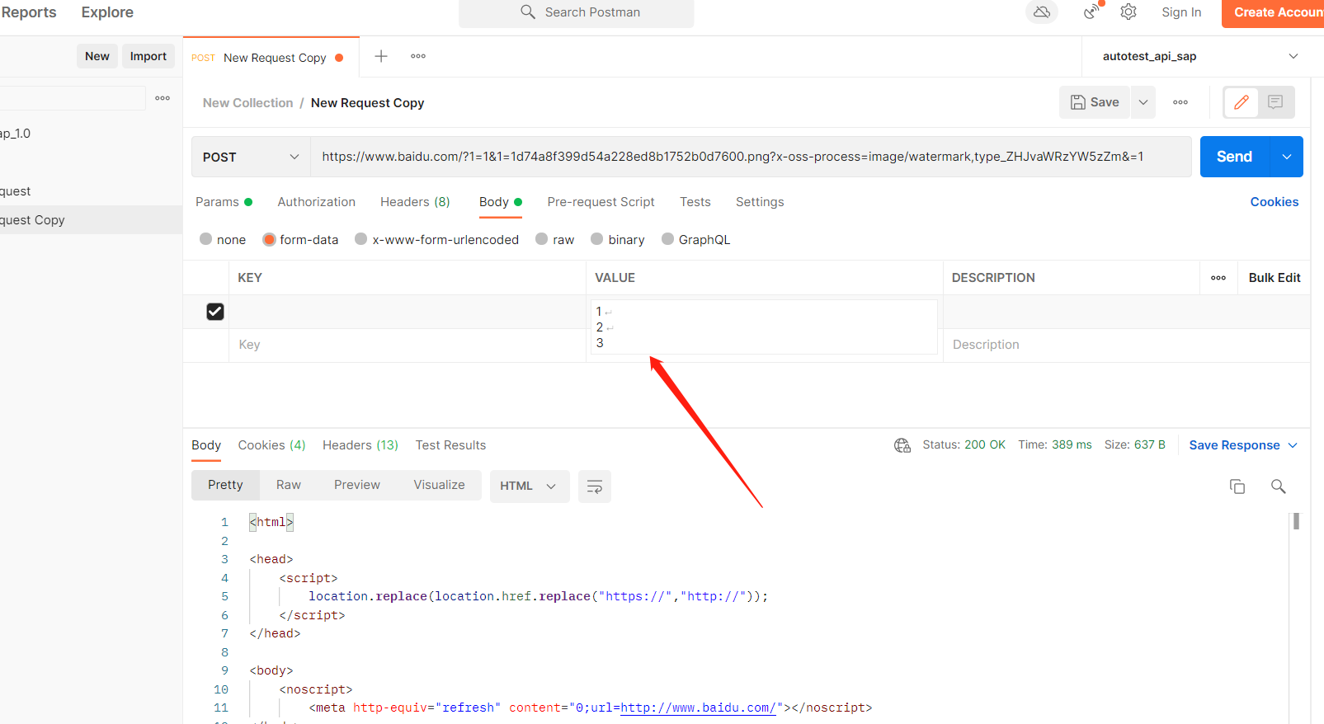Open the Authorization tab

coord(317,202)
